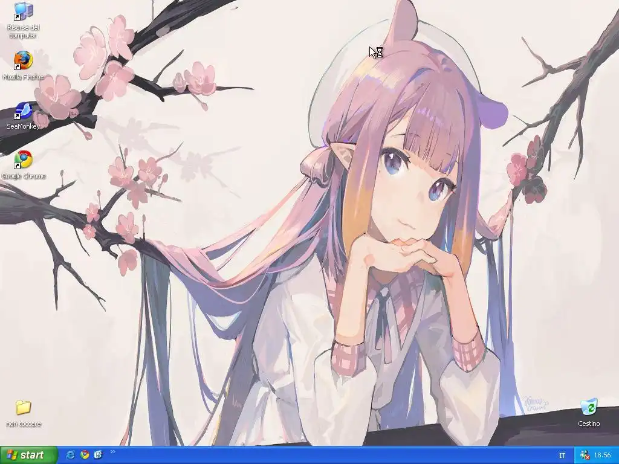The height and width of the screenshot is (464, 619).
Task: Click the third Quick Launch shortcut icon
Action: coord(98,455)
